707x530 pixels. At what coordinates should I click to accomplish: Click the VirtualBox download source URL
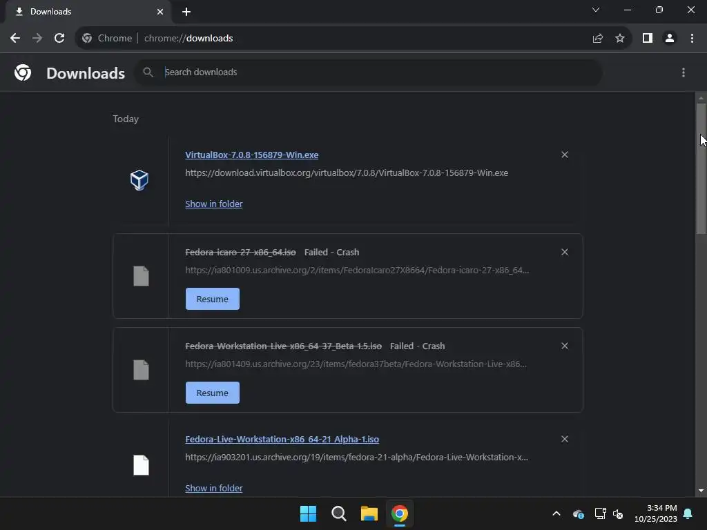click(347, 173)
